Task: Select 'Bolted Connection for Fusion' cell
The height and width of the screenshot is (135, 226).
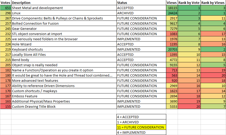Action: [x=64, y=23]
